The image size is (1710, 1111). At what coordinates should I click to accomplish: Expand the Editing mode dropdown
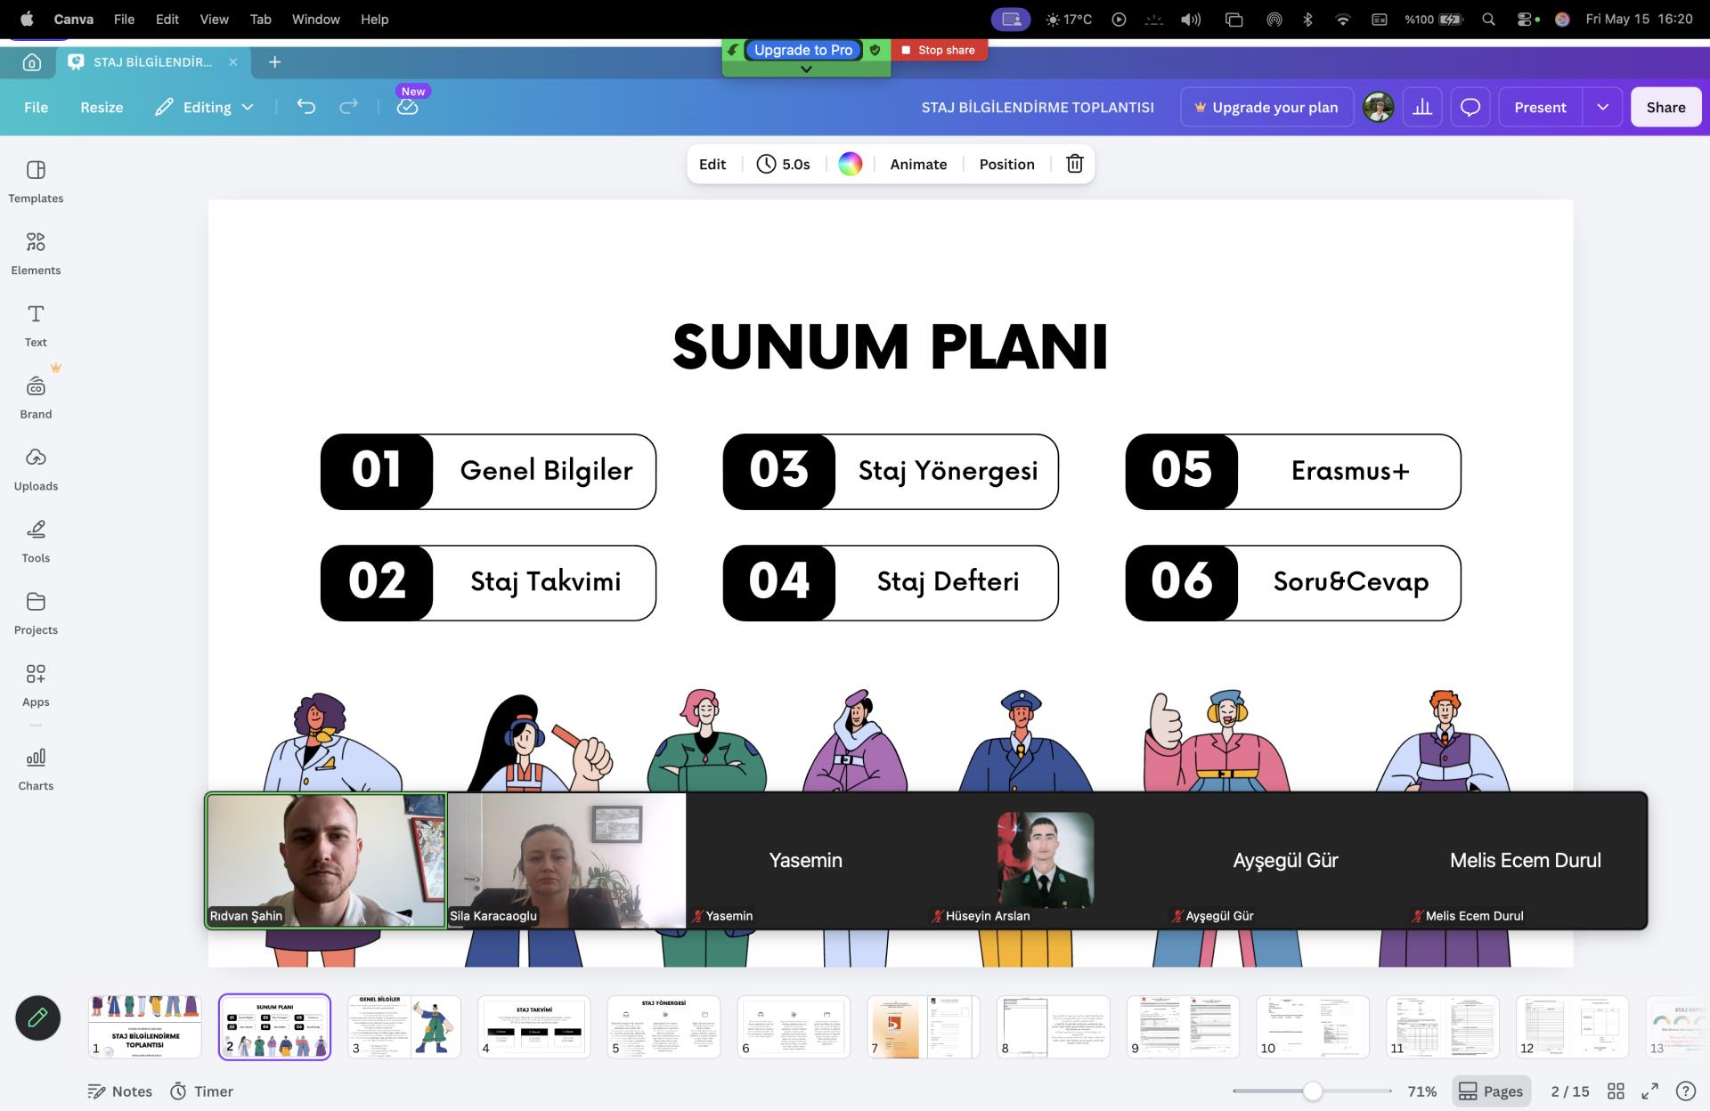pyautogui.click(x=205, y=107)
